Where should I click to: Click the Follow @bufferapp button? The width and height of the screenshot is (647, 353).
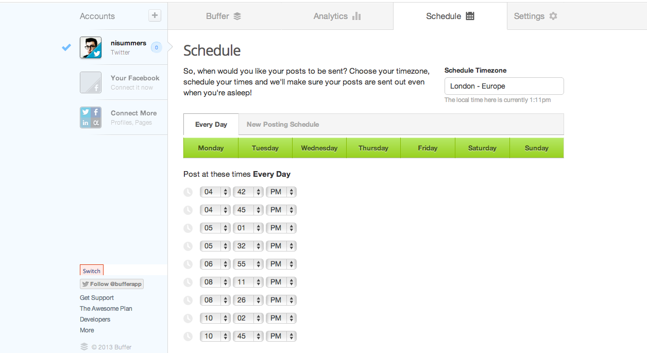coord(112,284)
